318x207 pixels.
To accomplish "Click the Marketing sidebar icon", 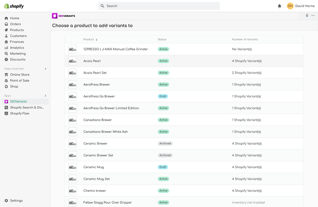I will click(6, 54).
